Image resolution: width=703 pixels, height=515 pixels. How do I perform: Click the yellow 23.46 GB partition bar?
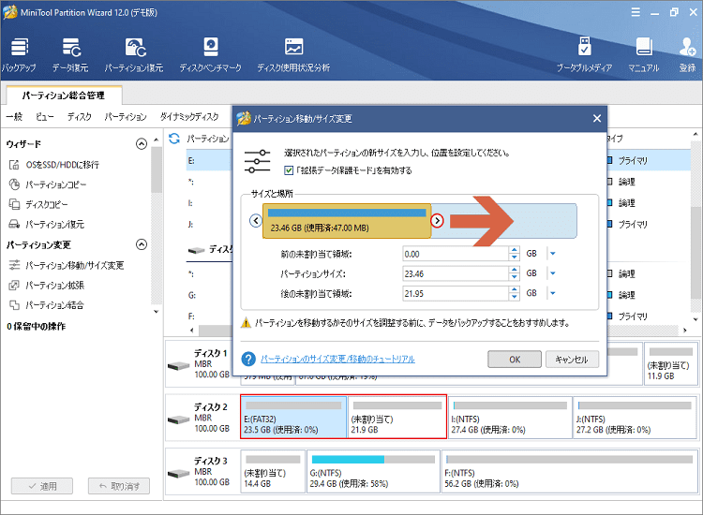(347, 221)
